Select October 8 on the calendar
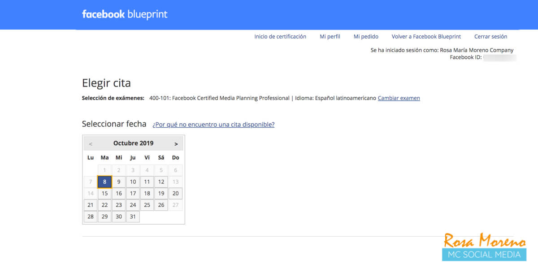Viewport: 538px width, 269px height. (x=104, y=182)
